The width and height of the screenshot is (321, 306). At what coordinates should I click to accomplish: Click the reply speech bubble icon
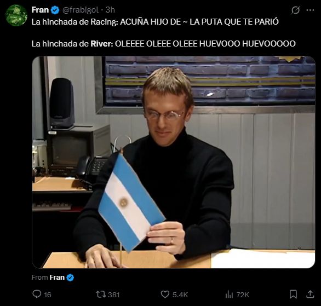[37, 294]
